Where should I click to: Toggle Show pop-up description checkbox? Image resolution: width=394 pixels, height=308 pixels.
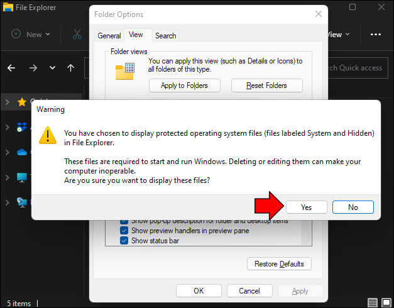coord(124,221)
